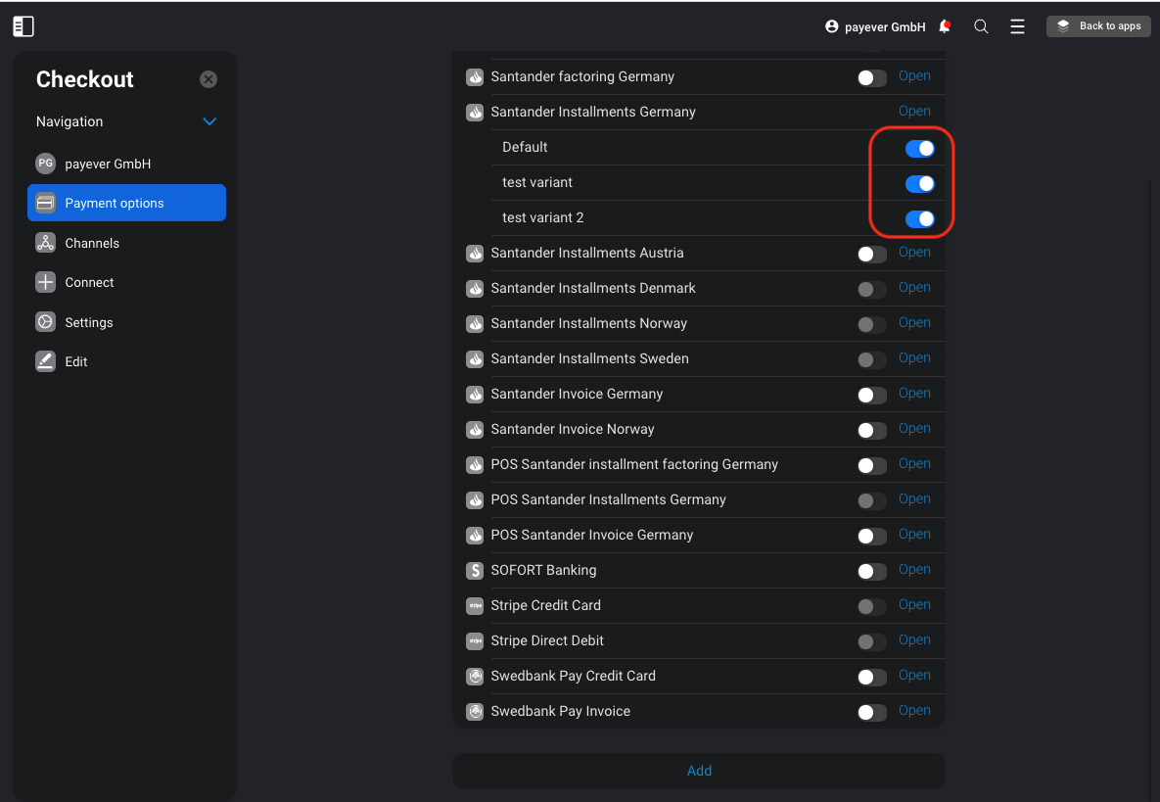Go to Channels in navigation

tap(126, 243)
